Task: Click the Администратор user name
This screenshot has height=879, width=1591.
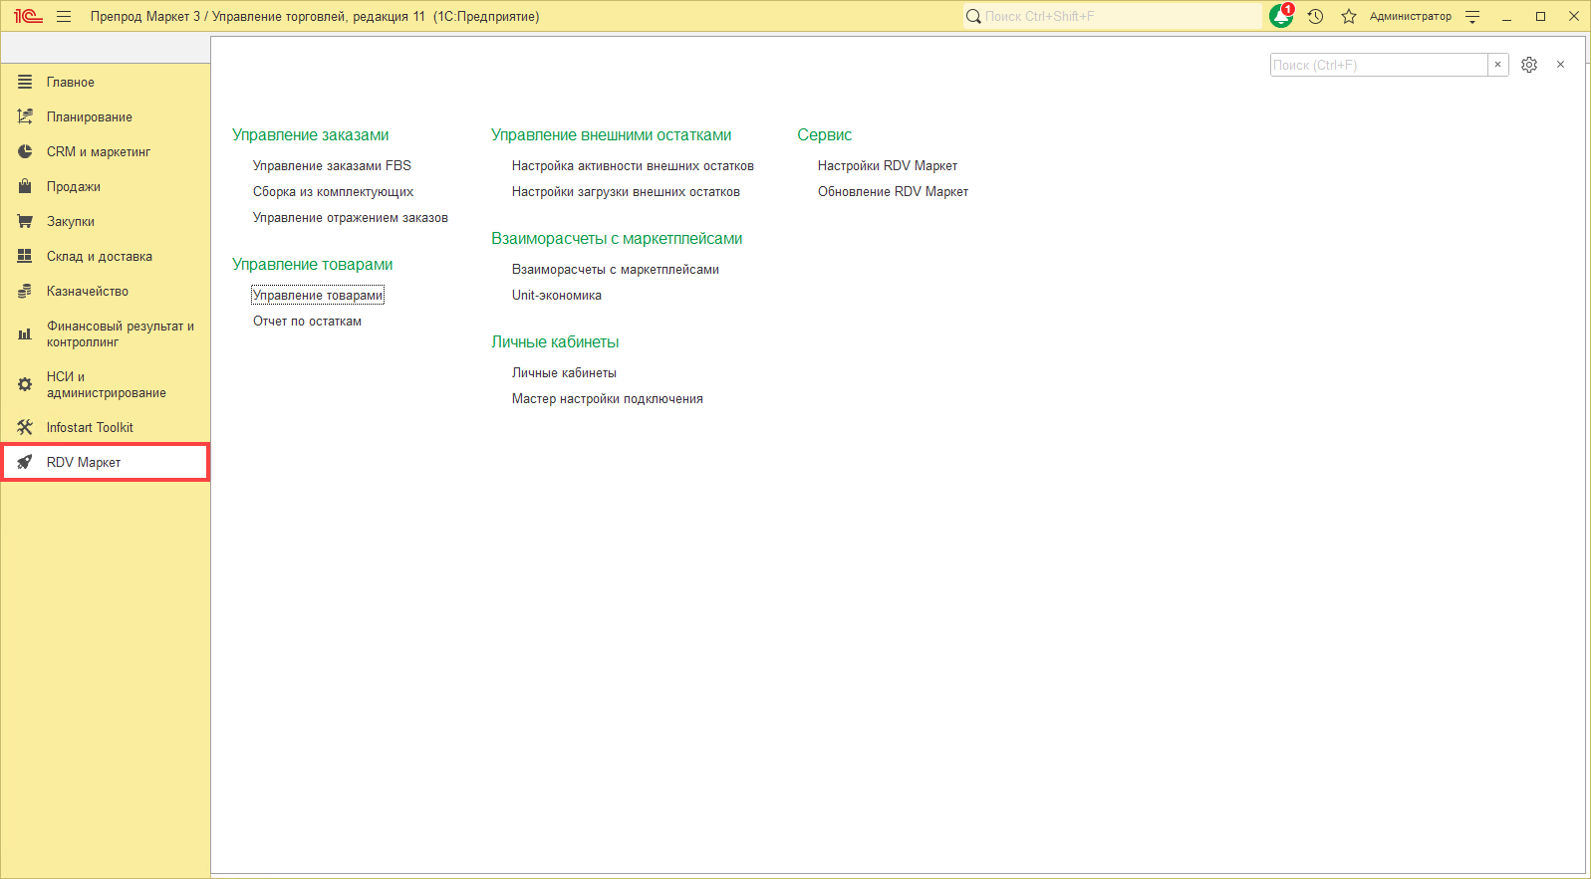Action: (1411, 16)
